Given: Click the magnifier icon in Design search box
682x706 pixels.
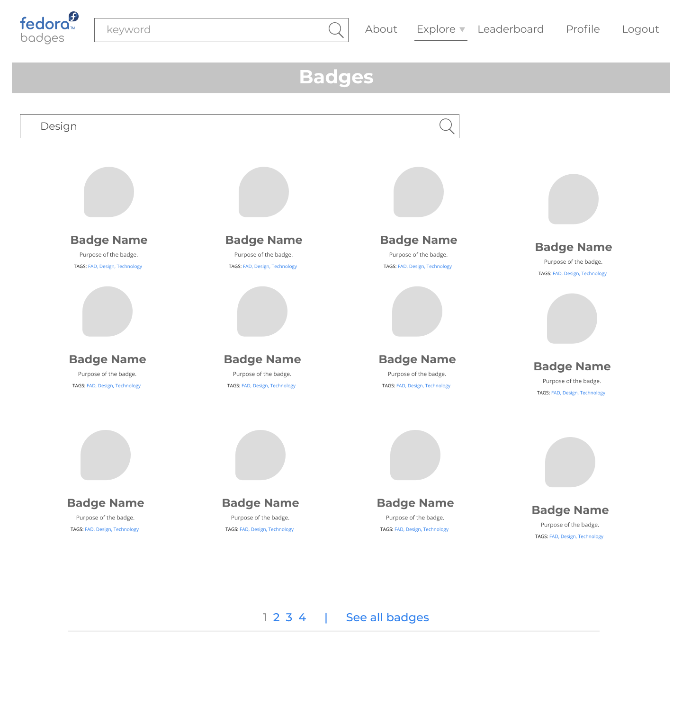Looking at the screenshot, I should (x=447, y=126).
